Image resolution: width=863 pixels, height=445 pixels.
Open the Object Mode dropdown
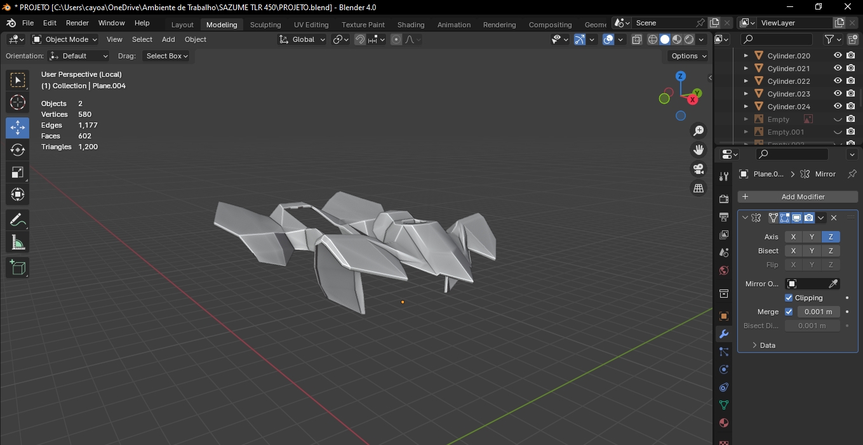65,39
